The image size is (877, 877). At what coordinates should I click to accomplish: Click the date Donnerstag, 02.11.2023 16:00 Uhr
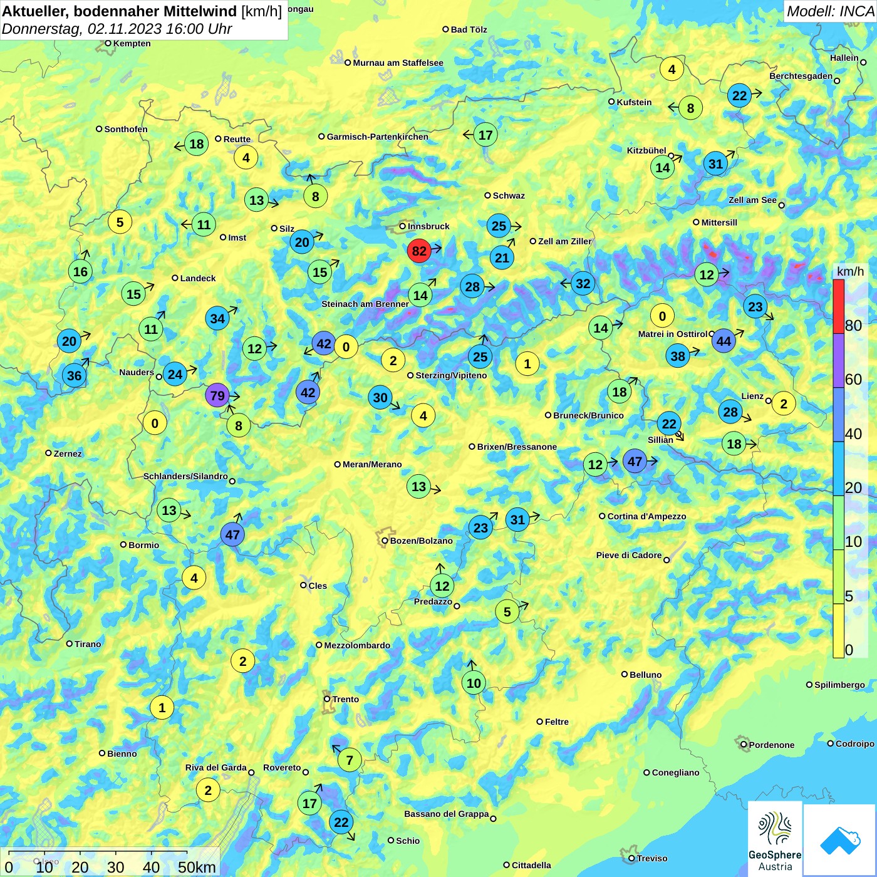117,29
